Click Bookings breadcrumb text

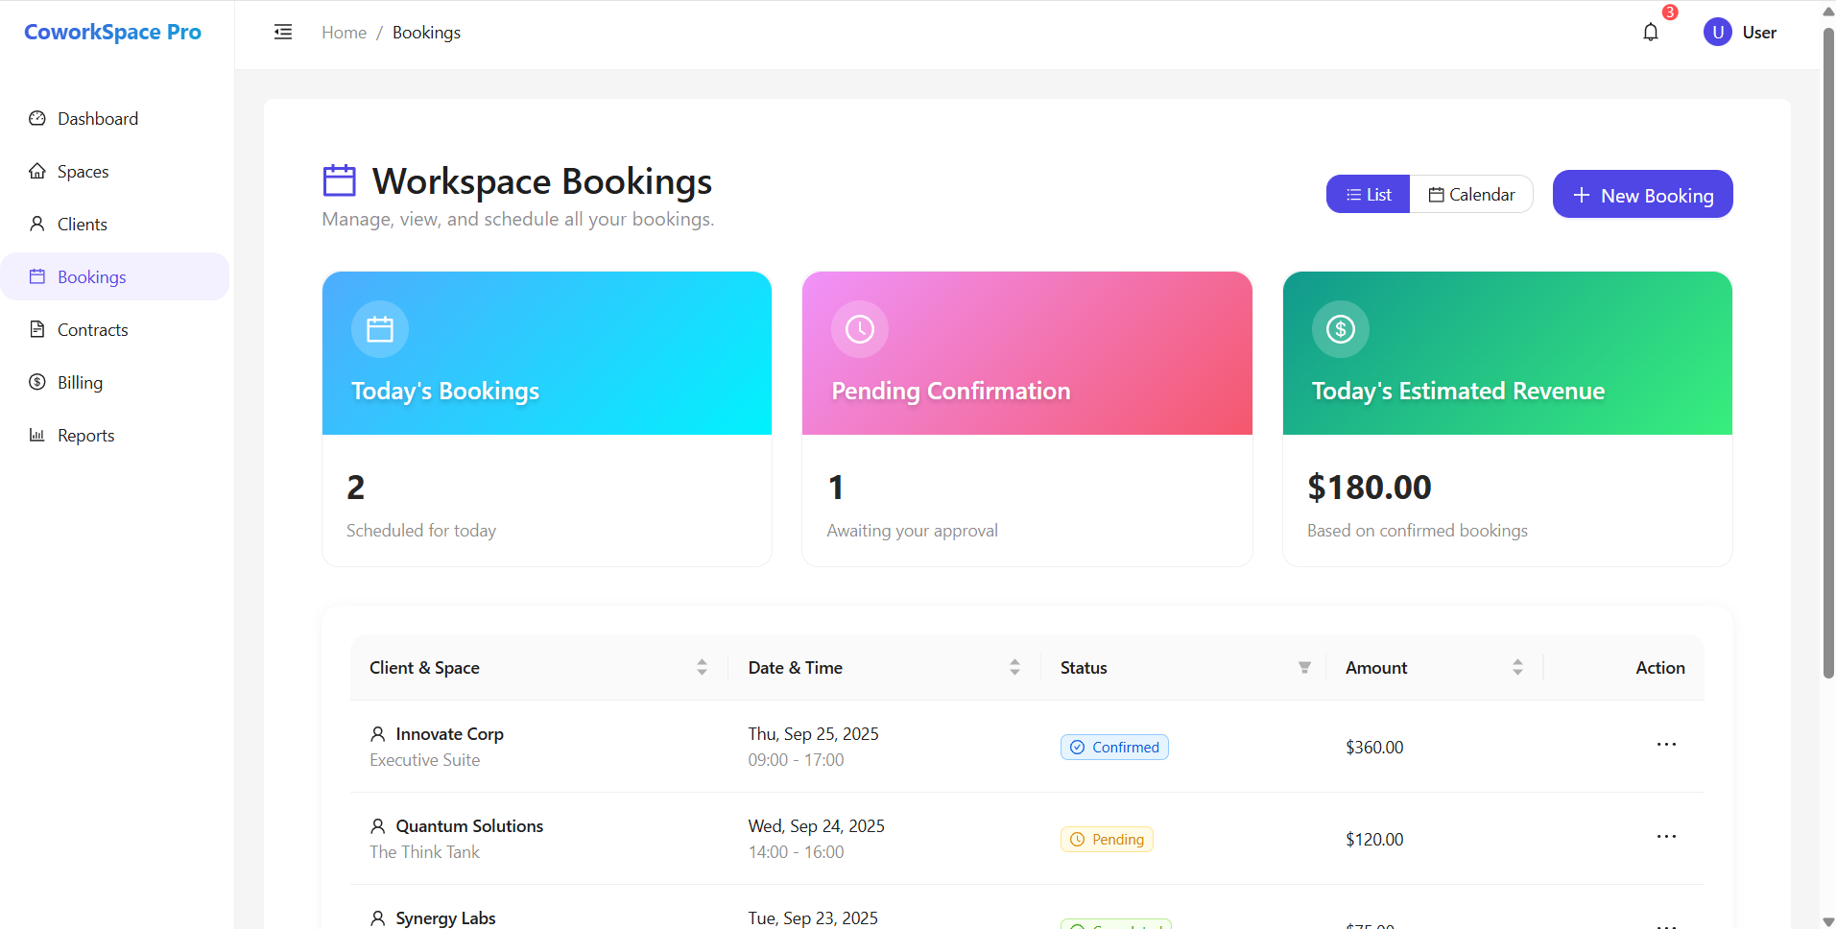click(x=426, y=33)
